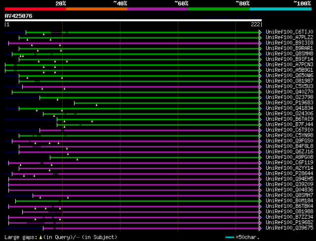Open the UniRef100_C6T9I0 label
The width and height of the screenshot is (316, 241).
(289, 130)
